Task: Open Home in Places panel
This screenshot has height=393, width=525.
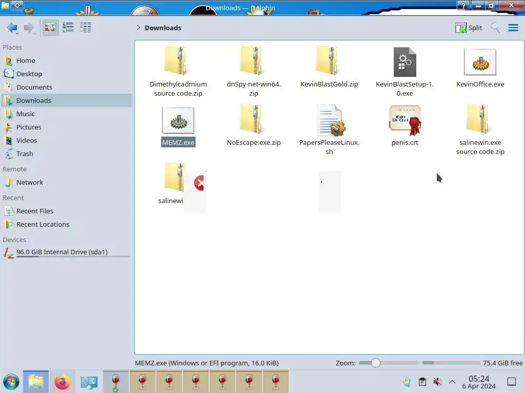Action: (x=66, y=60)
